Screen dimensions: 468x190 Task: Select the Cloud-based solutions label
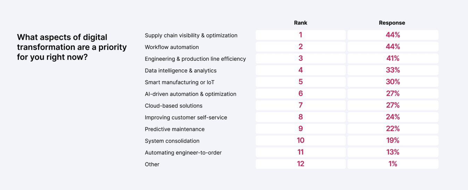(174, 106)
